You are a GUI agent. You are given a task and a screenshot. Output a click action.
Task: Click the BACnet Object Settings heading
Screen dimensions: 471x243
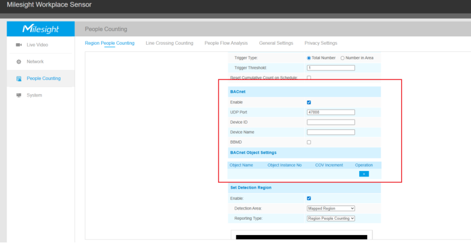tap(253, 153)
